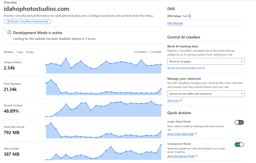Click the Total Requests 21.34k value
Viewport: 256px width, 163px height.
(x=10, y=89)
